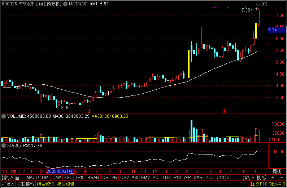This screenshot has width=287, height=188.
Task: Toggle the 侧边栏 sidebar
Action: (277, 184)
